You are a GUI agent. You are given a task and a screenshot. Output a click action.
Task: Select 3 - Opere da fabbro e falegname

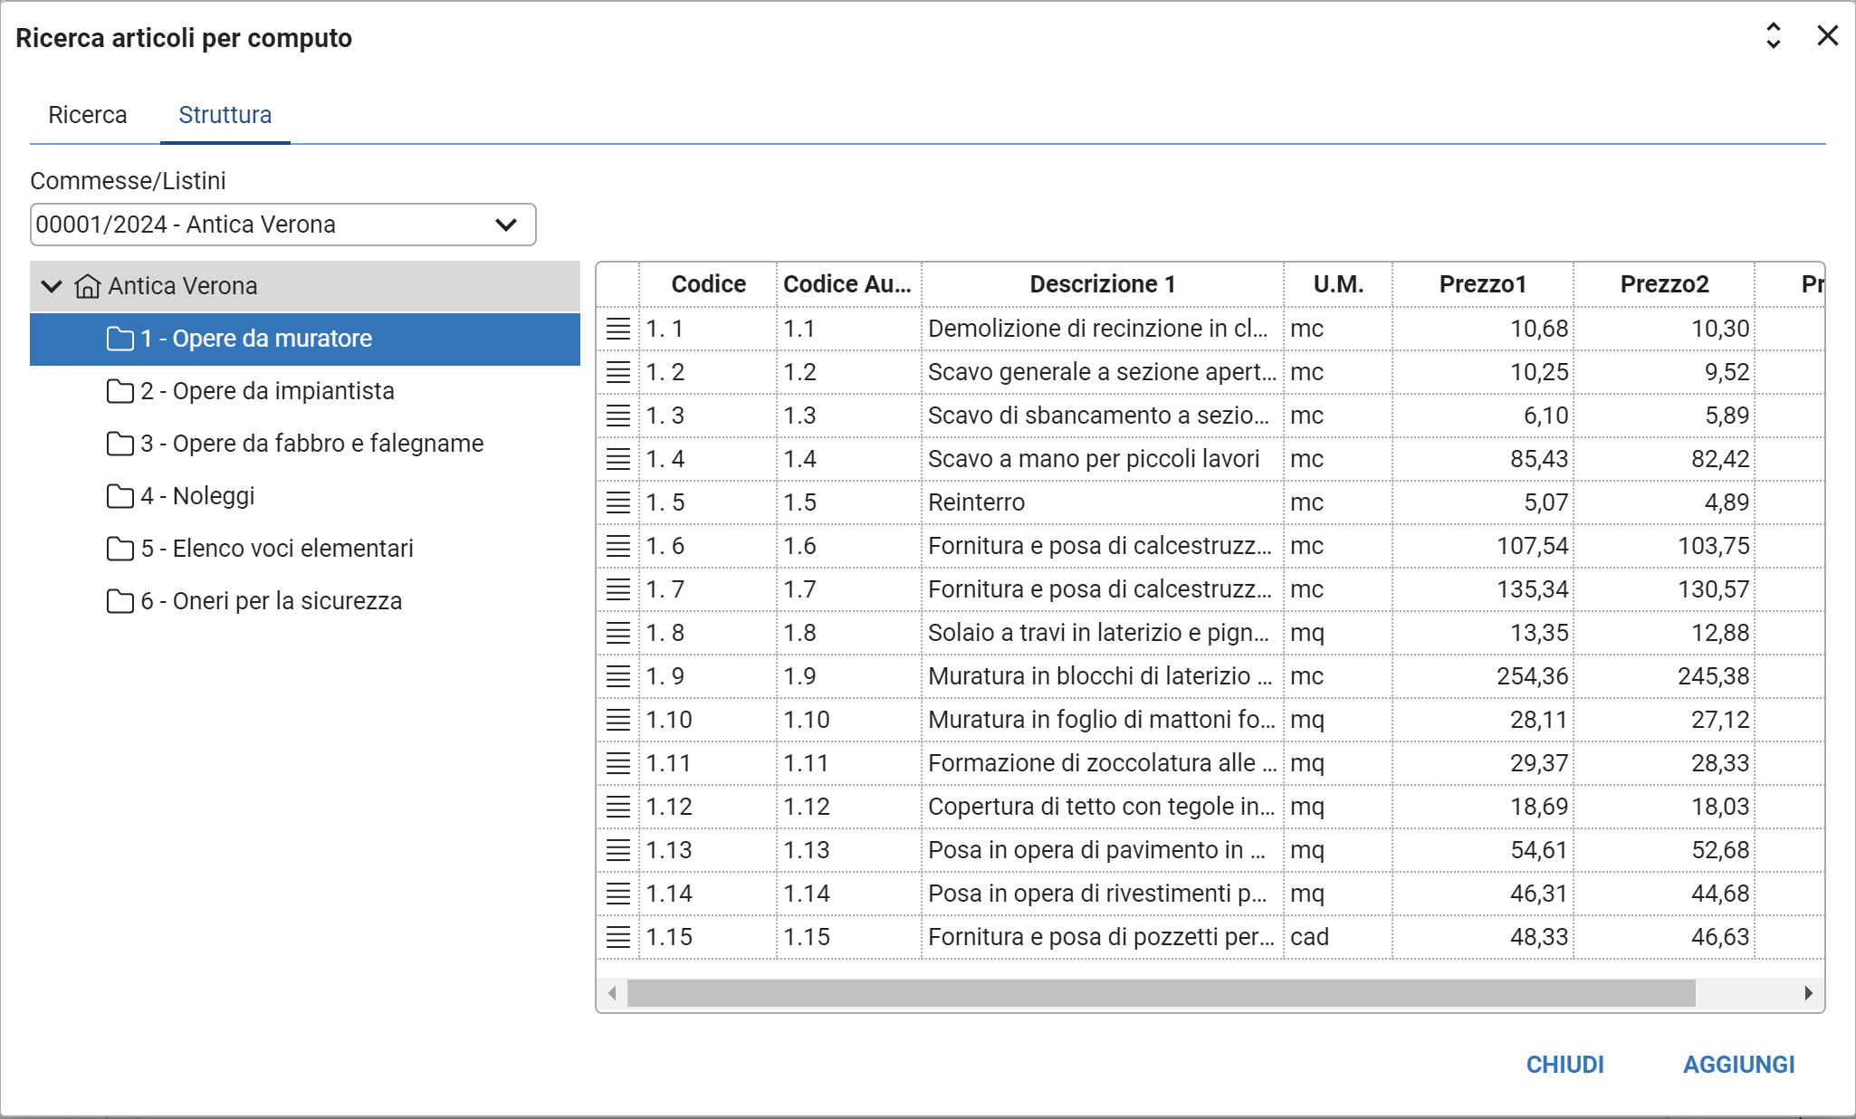tap(311, 444)
